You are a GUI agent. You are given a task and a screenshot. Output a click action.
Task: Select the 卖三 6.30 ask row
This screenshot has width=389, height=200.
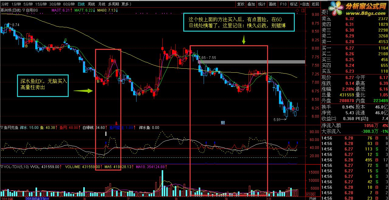[x=355, y=30]
